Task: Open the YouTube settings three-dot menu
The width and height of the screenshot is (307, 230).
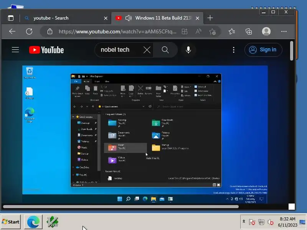Action: click(233, 50)
